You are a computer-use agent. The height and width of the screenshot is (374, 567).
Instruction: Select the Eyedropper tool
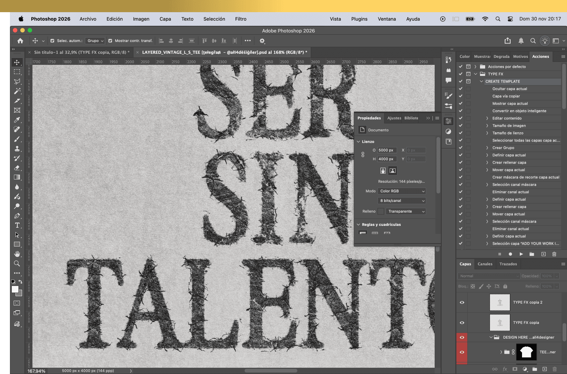(17, 120)
